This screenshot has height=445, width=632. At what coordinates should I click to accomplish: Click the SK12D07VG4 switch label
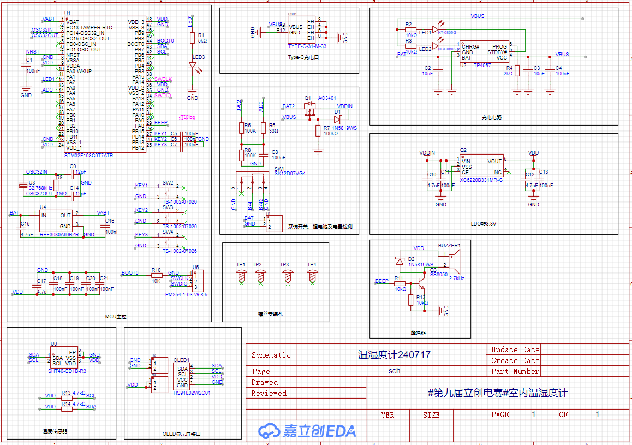pyautogui.click(x=290, y=174)
